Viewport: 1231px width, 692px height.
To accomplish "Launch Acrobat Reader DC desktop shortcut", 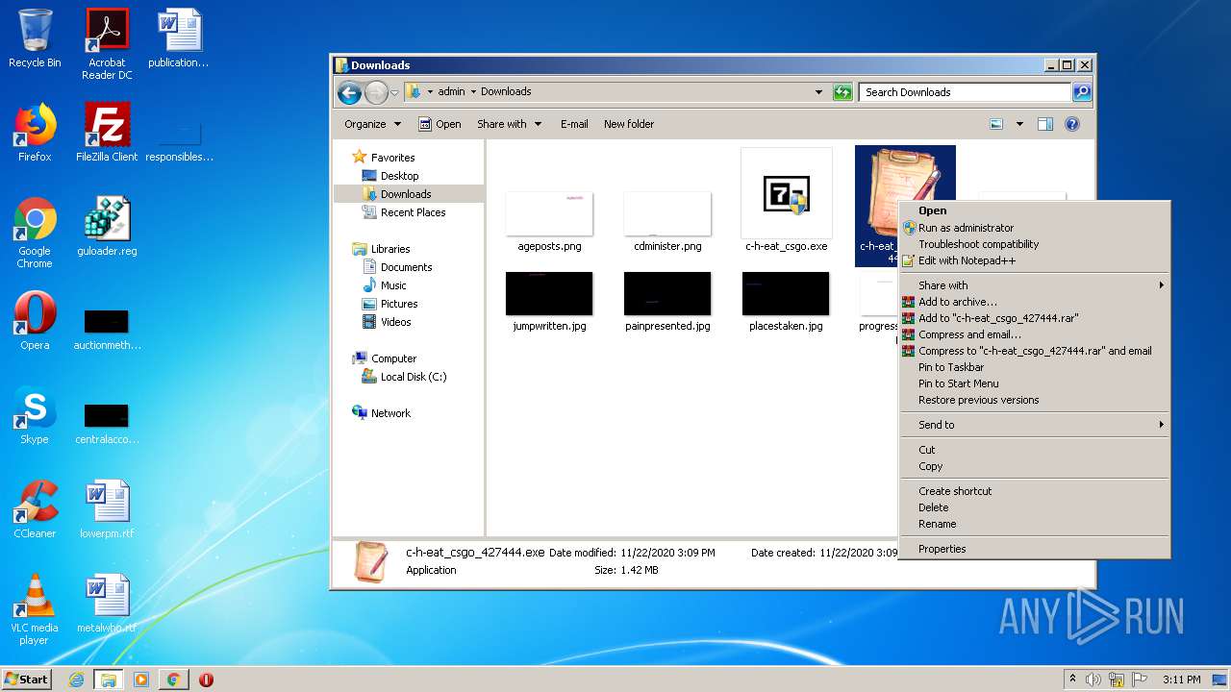I will pyautogui.click(x=107, y=43).
